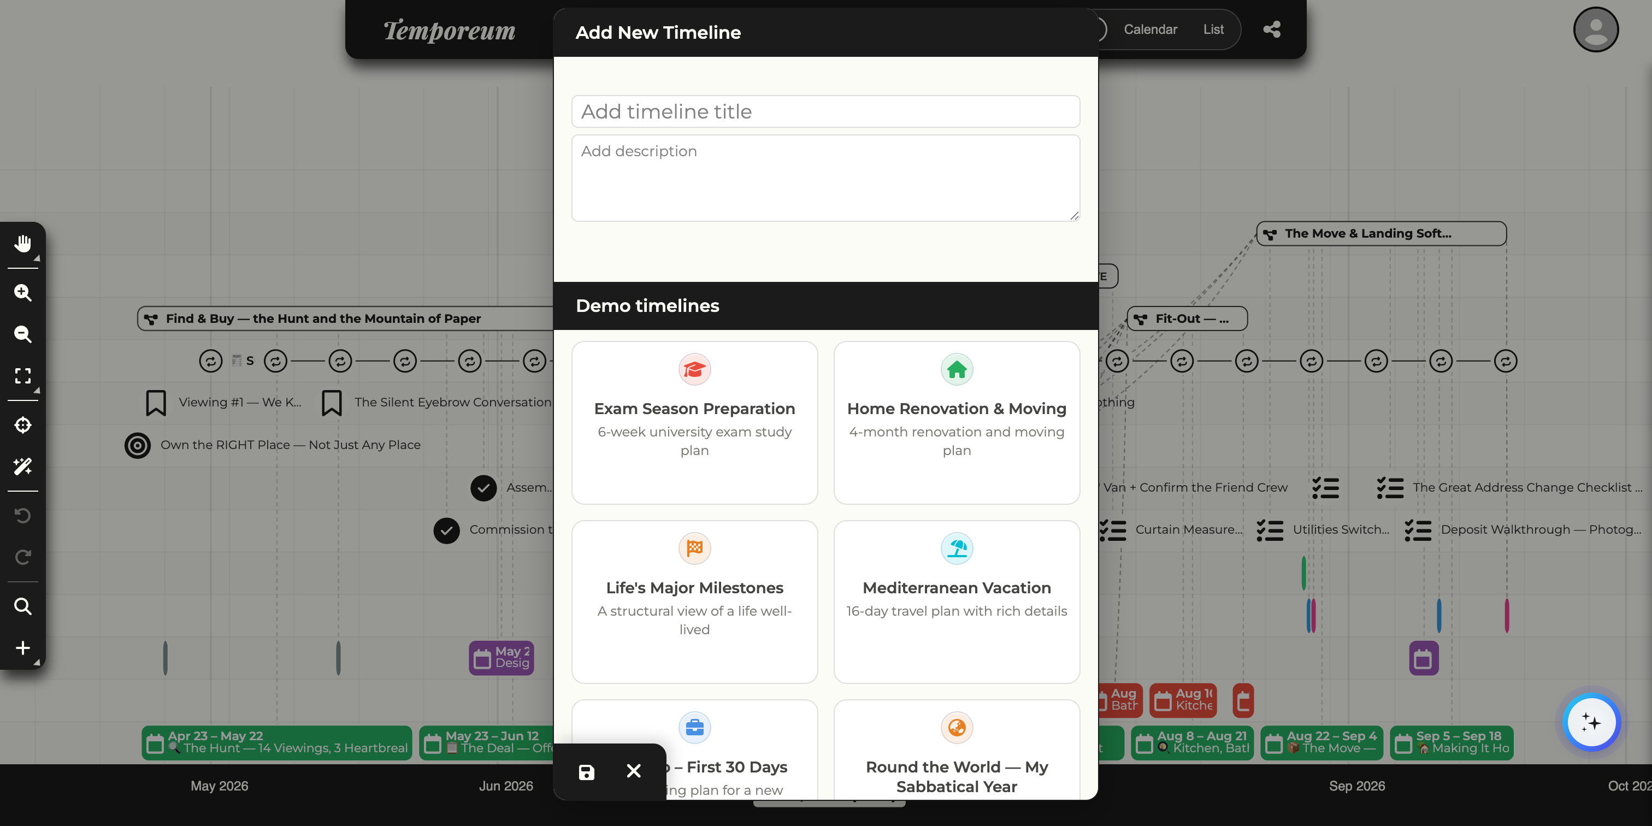This screenshot has width=1652, height=826.
Task: Click the sparkle AI assistant button
Action: pos(1591,722)
